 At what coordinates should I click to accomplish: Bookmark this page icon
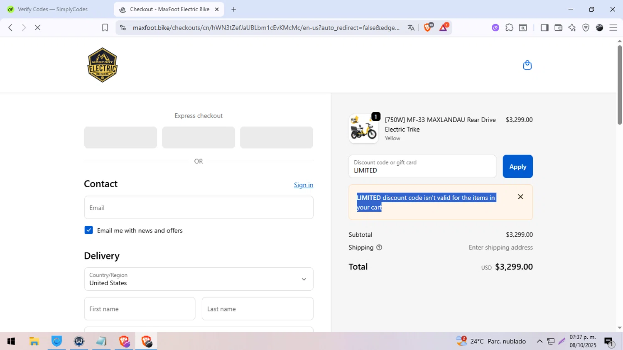point(105,27)
